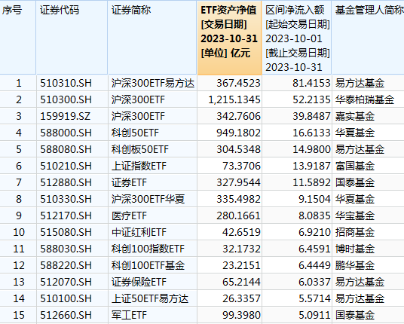Click the name 科创100指数ETF
Screen dimensions: 404x324
point(148,249)
